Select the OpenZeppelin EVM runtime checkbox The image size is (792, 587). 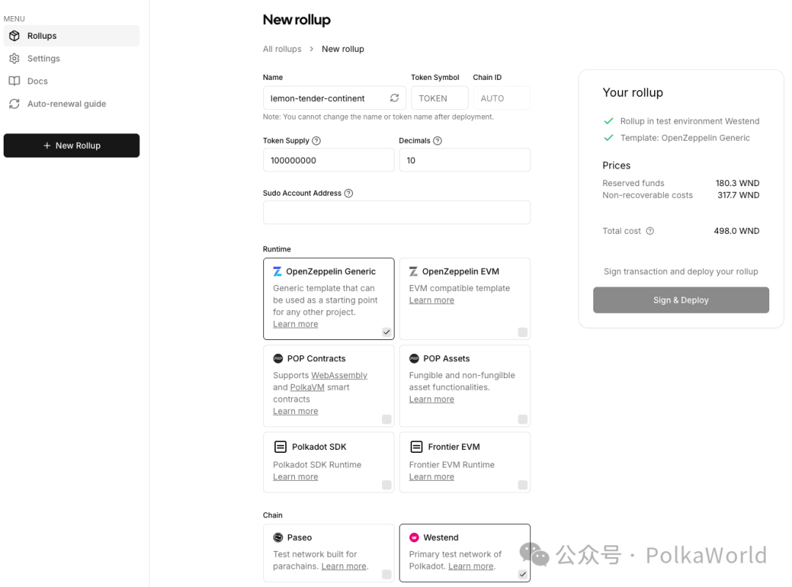point(522,332)
